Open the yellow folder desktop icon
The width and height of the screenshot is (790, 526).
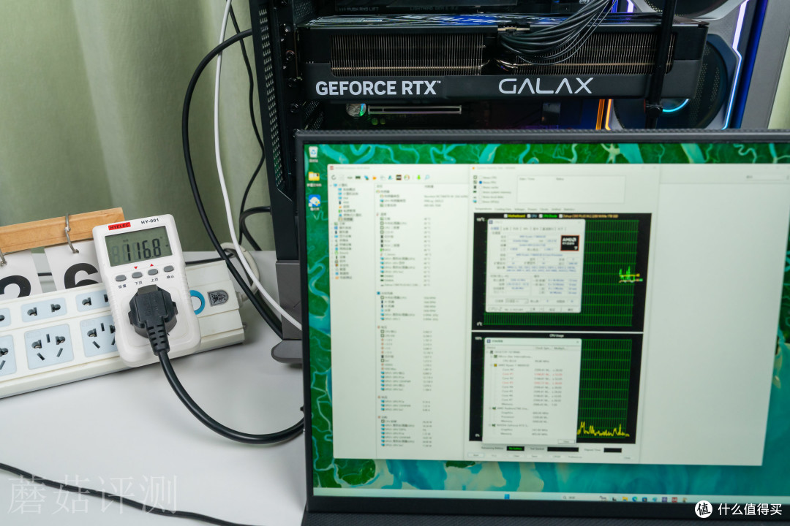point(314,178)
